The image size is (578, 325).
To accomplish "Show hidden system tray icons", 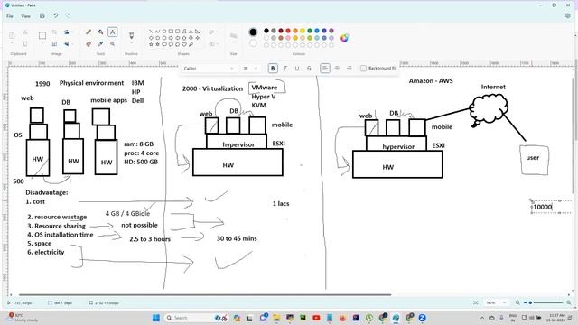I will 482,318.
